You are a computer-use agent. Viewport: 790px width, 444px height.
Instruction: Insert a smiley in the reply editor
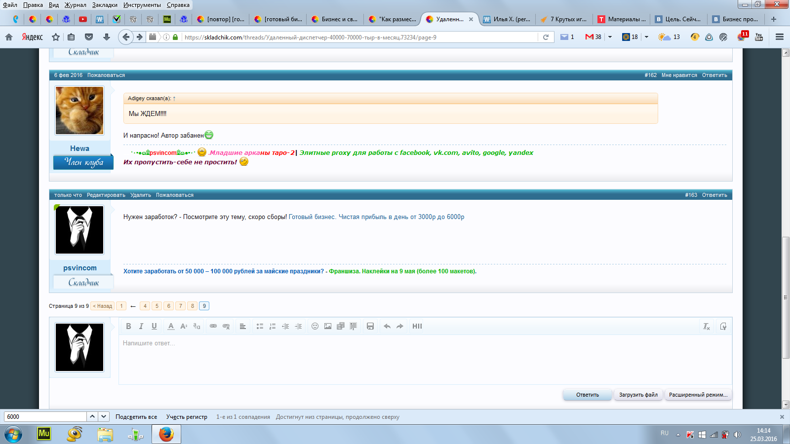[315, 326]
